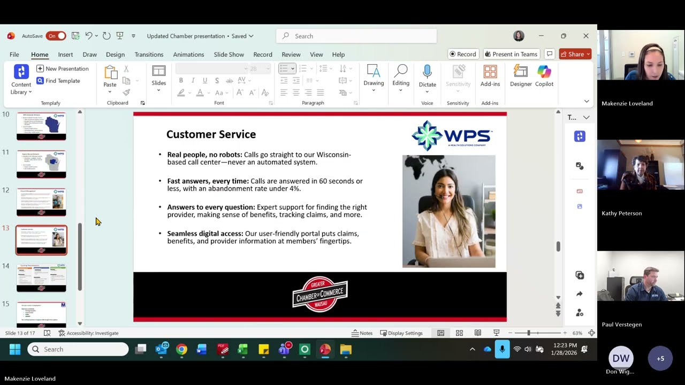
Task: Select the Format Painter brush
Action: 126,93
